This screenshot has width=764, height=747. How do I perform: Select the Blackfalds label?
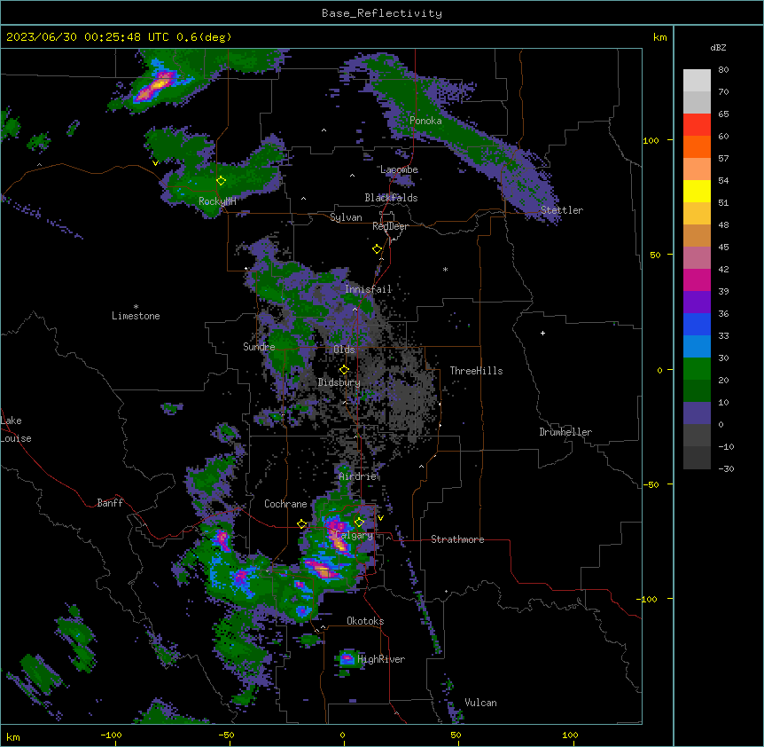tap(391, 198)
